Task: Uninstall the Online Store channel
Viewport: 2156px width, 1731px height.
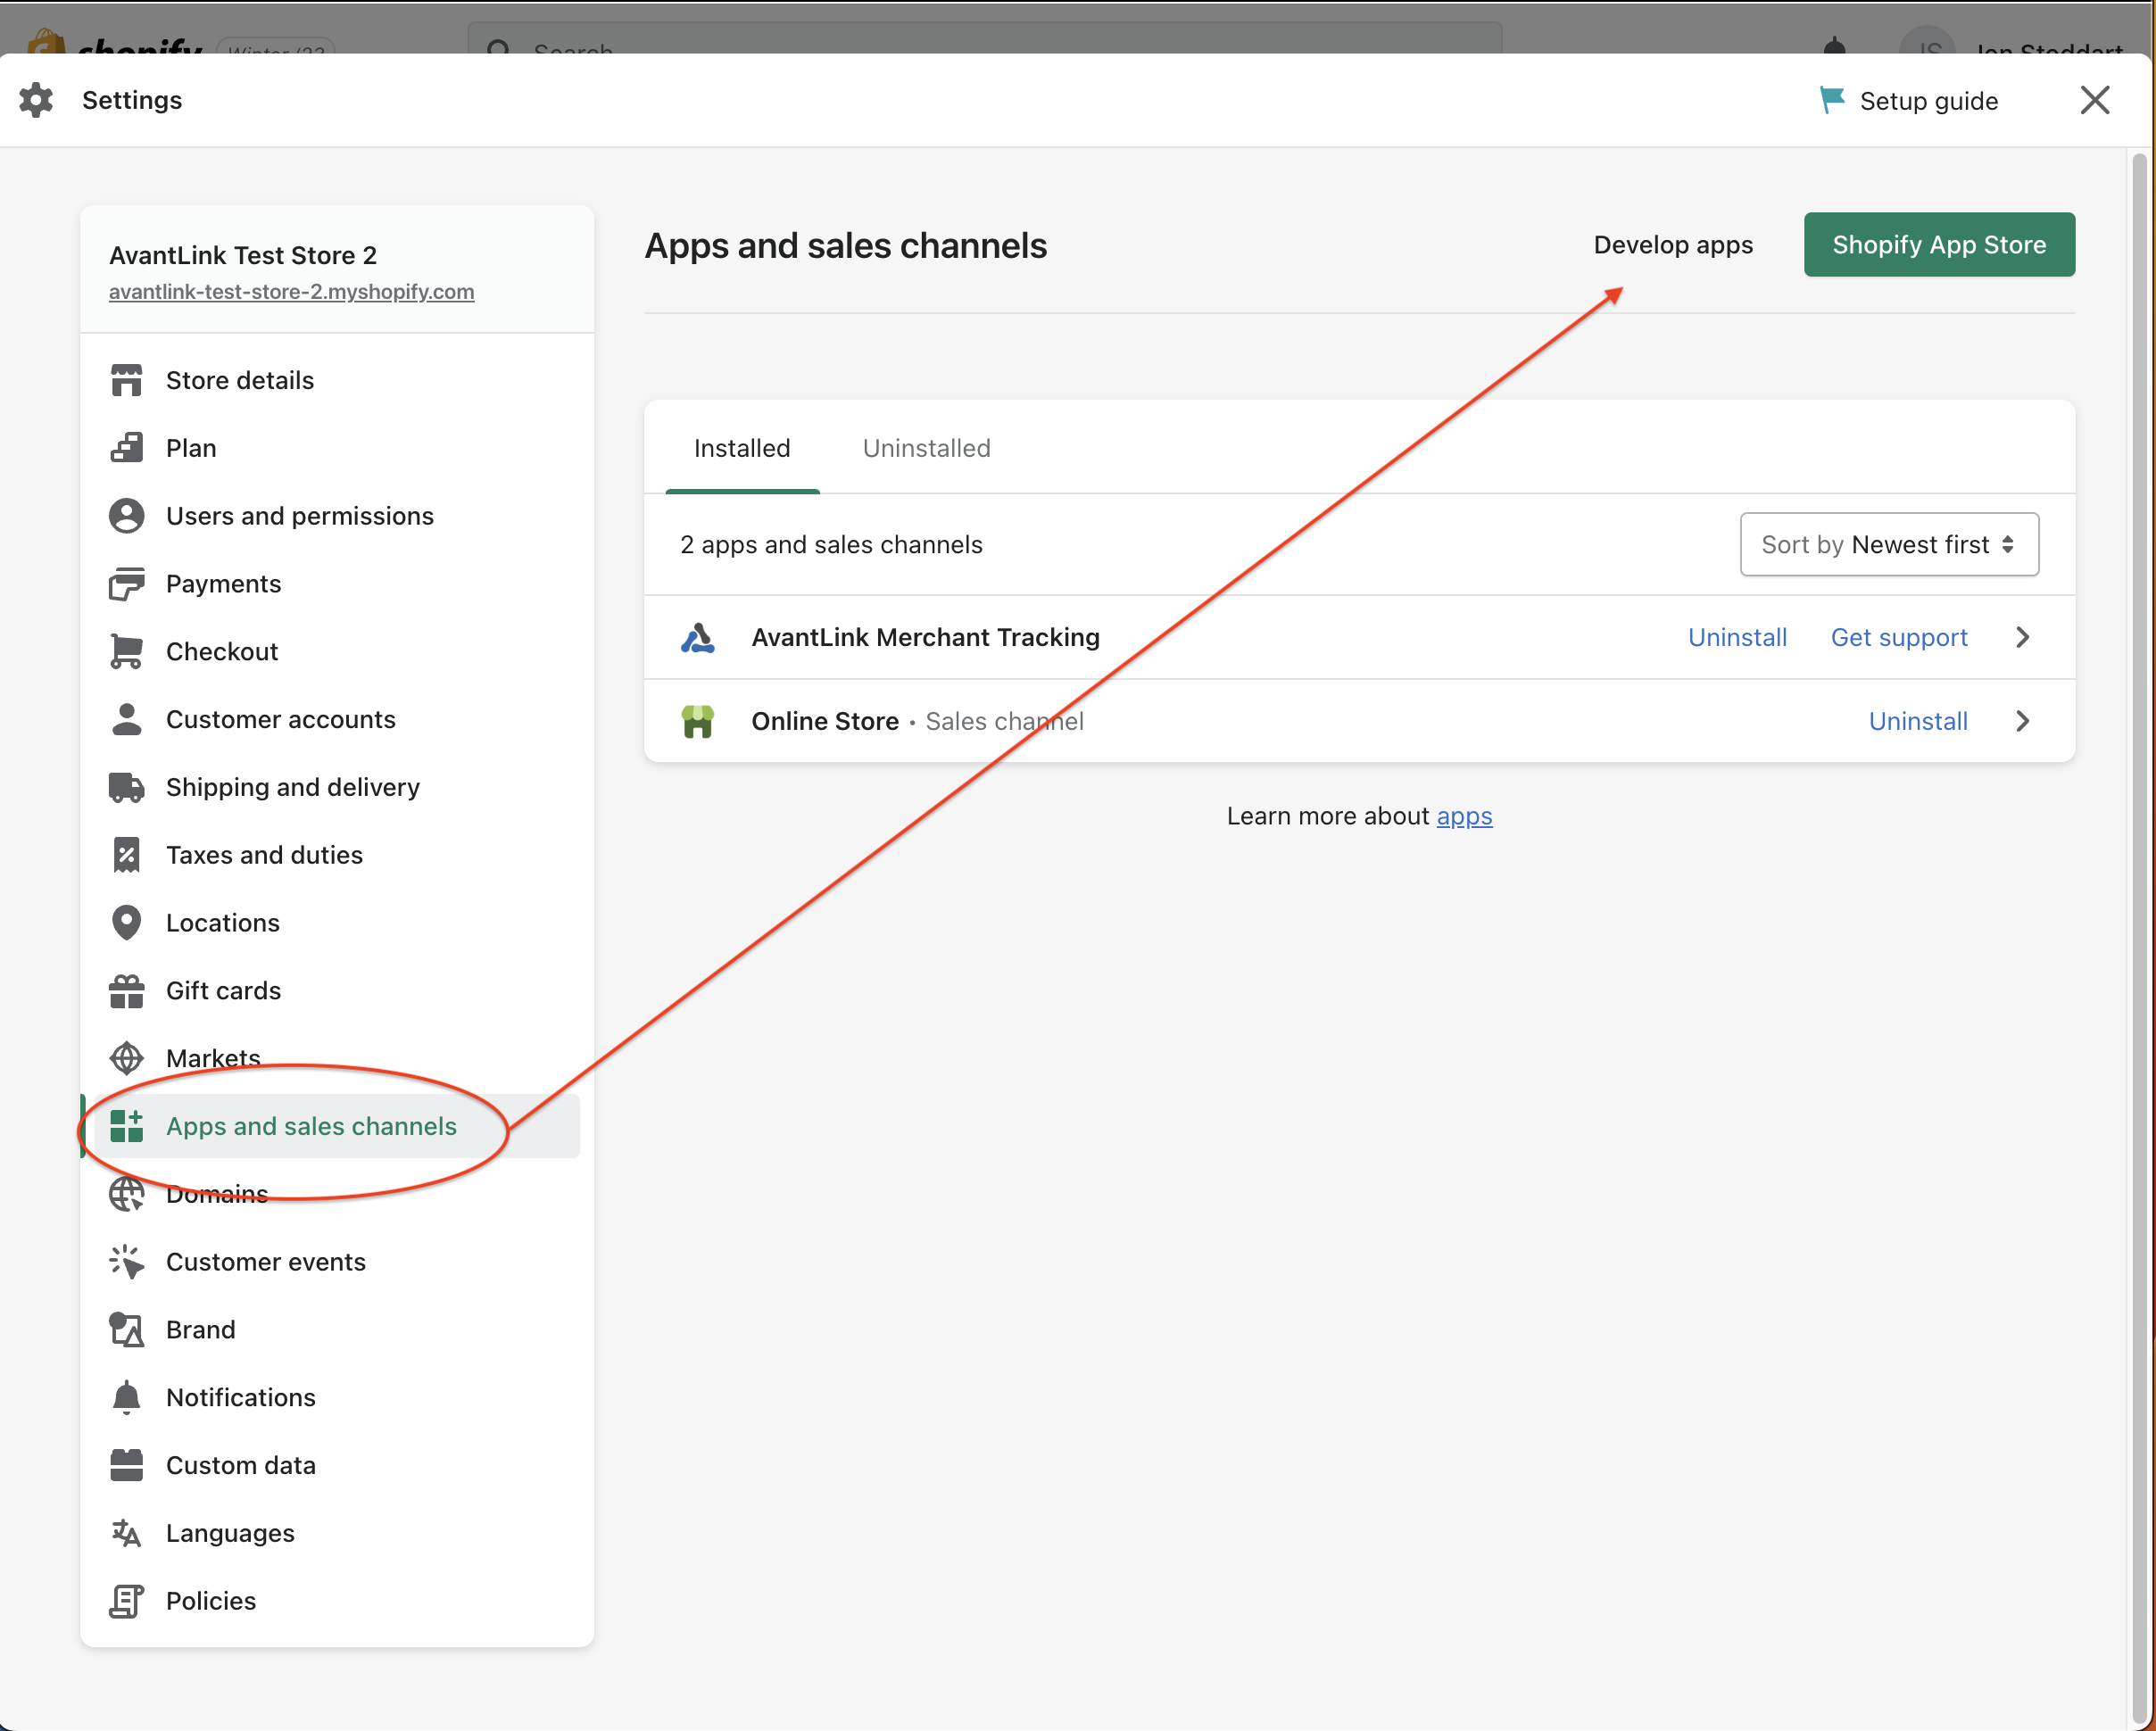Action: 1918,721
